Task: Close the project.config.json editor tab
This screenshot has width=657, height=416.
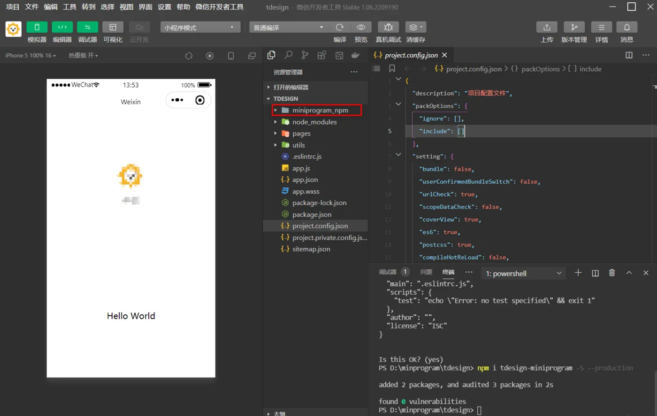Action: (x=444, y=55)
